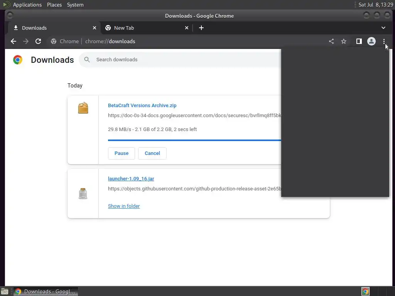Click the jar file icon
This screenshot has height=296, width=395.
[83, 193]
